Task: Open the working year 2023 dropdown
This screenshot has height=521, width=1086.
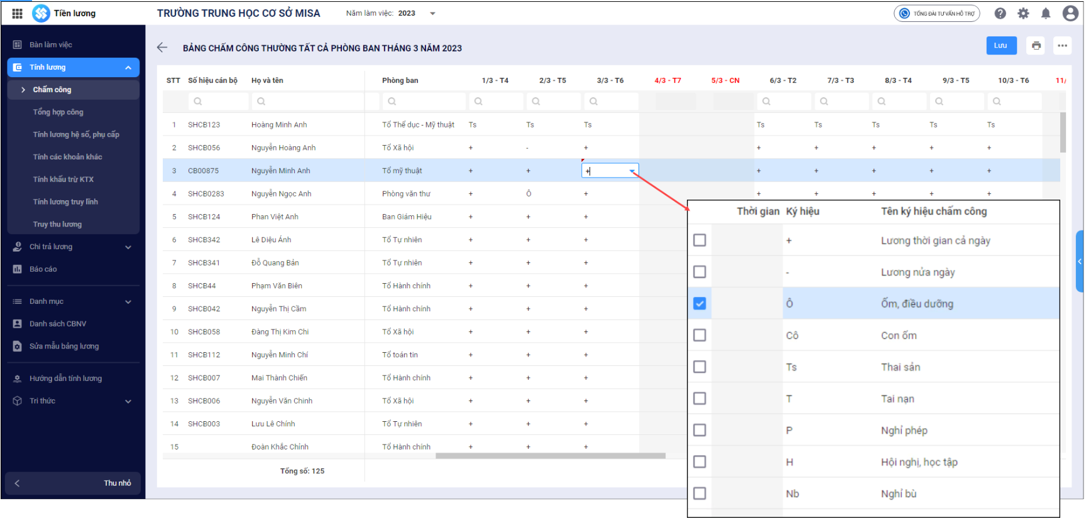Action: pos(432,13)
